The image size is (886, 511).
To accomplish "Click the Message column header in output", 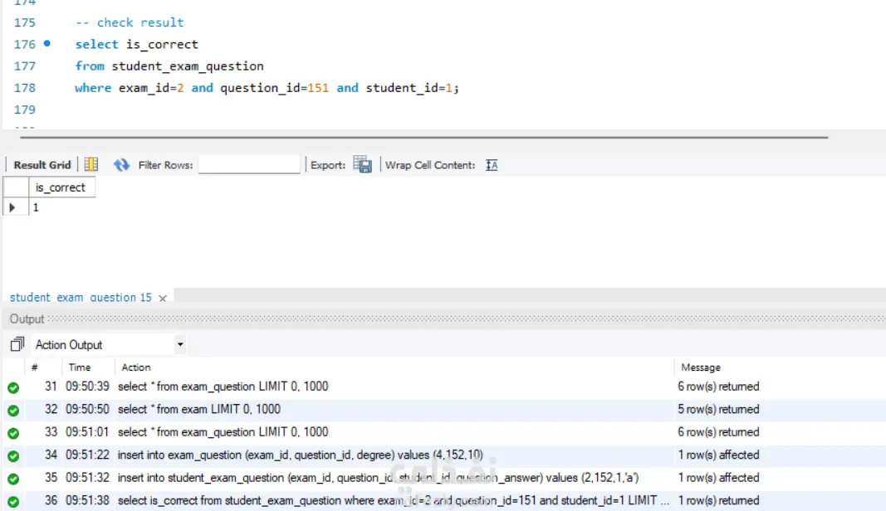I will [701, 367].
